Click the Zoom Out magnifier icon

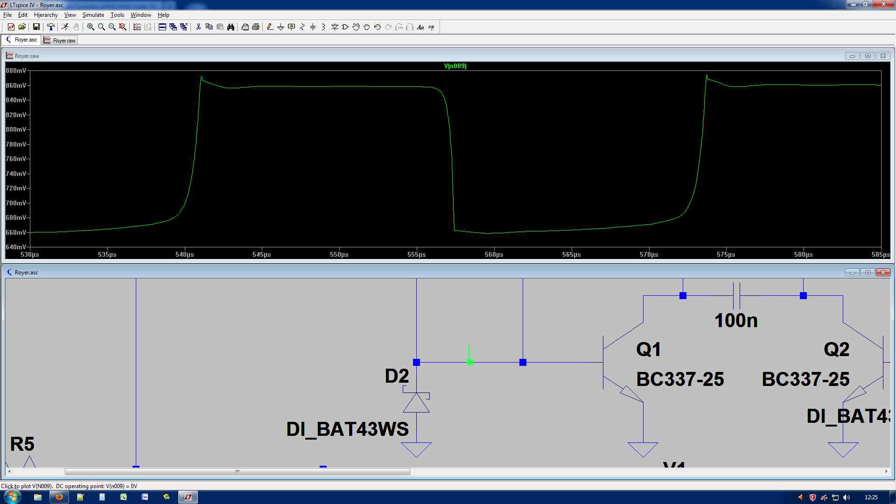click(112, 27)
